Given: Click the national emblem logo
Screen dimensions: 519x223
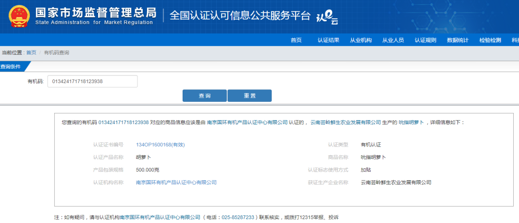Looking at the screenshot, I should point(19,16).
